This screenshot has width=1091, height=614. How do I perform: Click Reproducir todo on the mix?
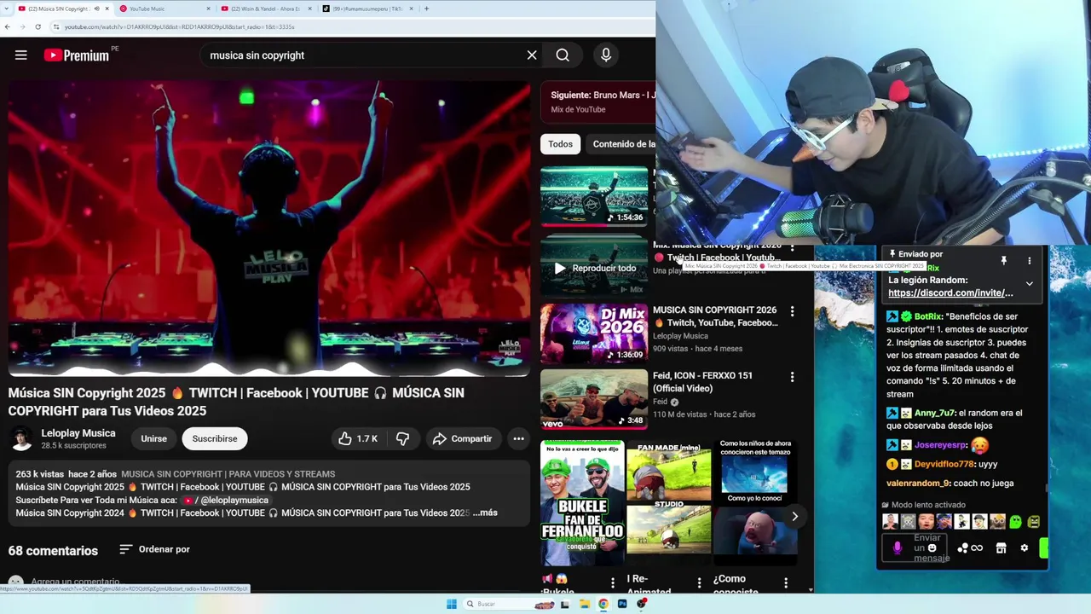(595, 268)
